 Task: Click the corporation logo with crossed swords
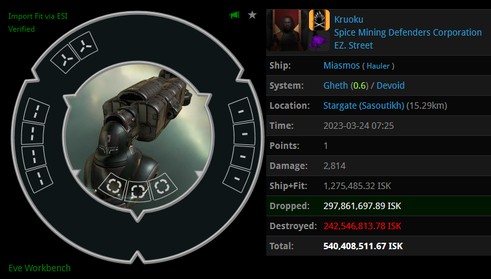(319, 19)
